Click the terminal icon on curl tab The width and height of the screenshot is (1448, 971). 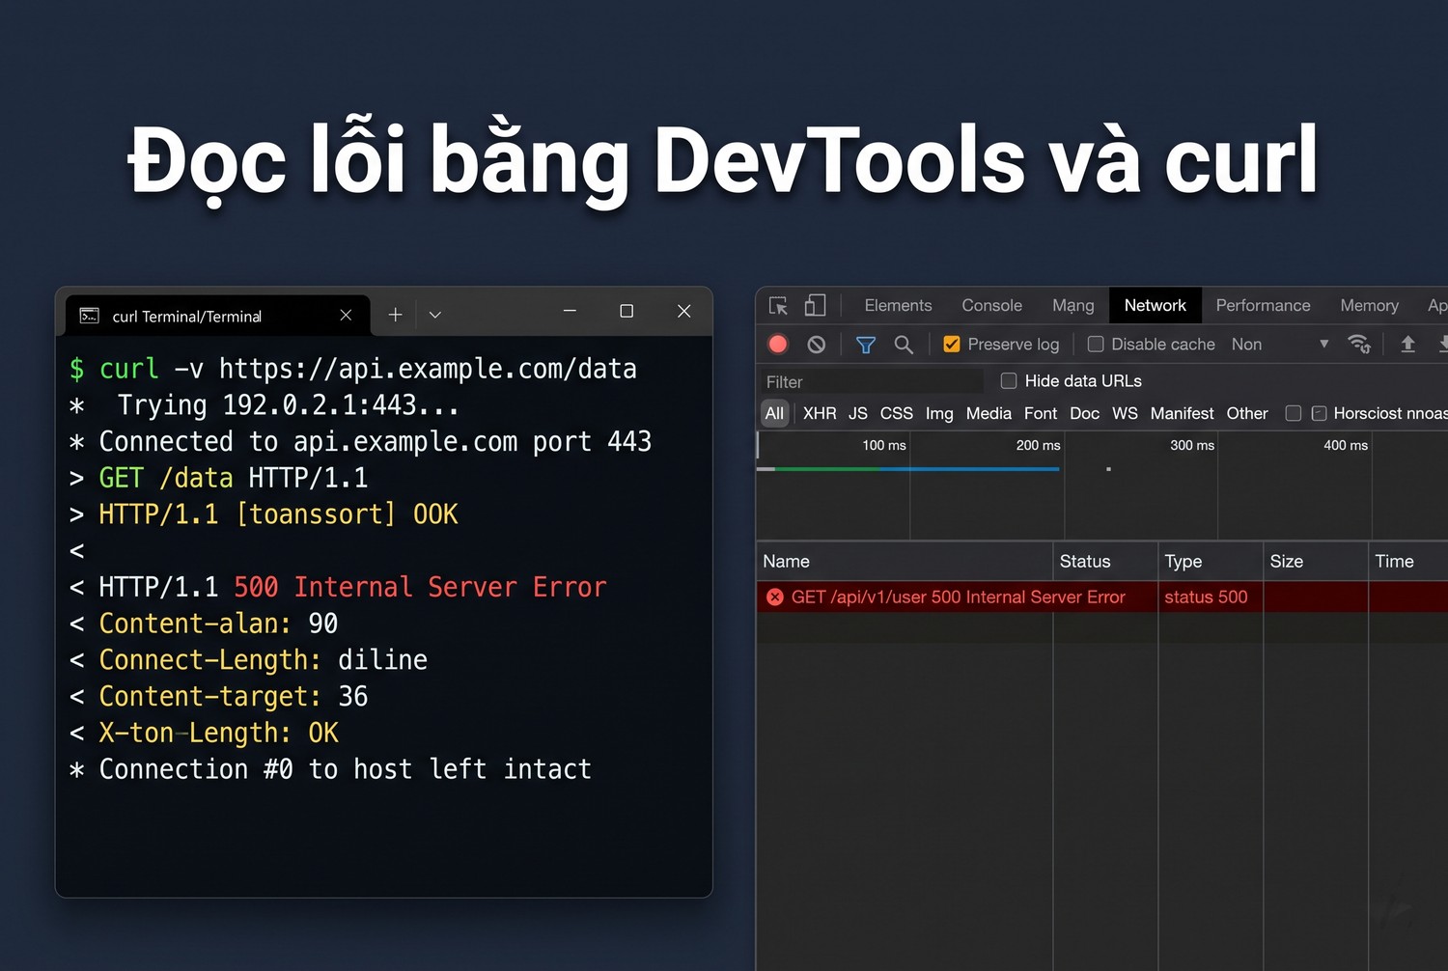pyautogui.click(x=90, y=316)
